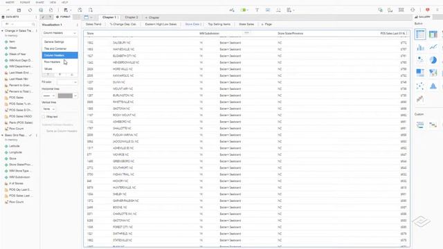Click the Store State/Province column header
Viewport: 443px width, 249px height.
pyautogui.click(x=290, y=33)
